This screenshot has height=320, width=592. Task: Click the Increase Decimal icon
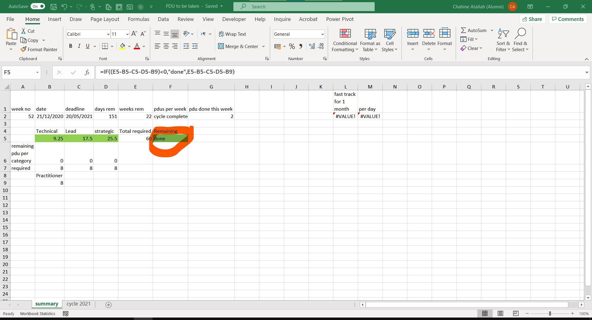[x=312, y=46]
